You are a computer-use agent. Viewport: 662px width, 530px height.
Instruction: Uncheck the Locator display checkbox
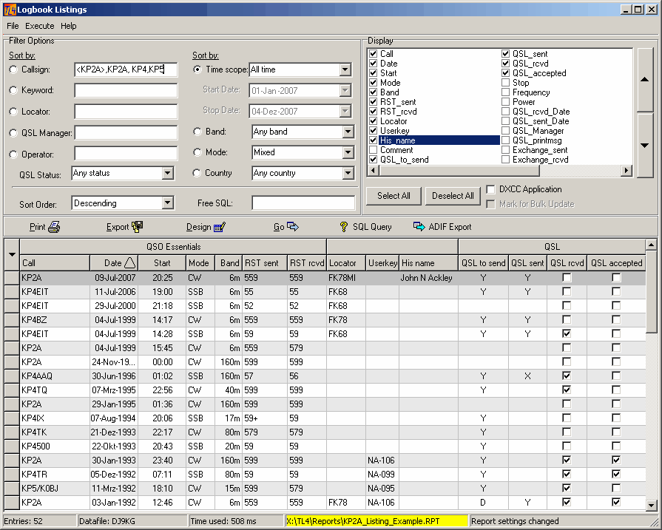pyautogui.click(x=374, y=121)
